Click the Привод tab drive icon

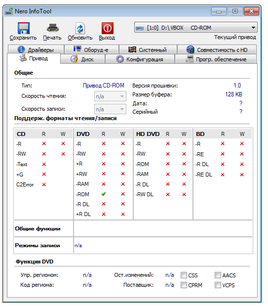[x=23, y=58]
